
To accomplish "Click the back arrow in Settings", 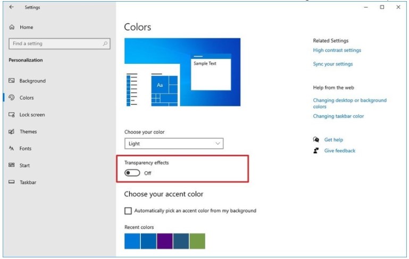I will pyautogui.click(x=12, y=7).
